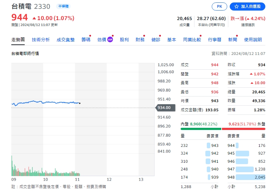The image size is (271, 193).
Task: Click the bid subtotal 1,288
Action: point(186,187)
